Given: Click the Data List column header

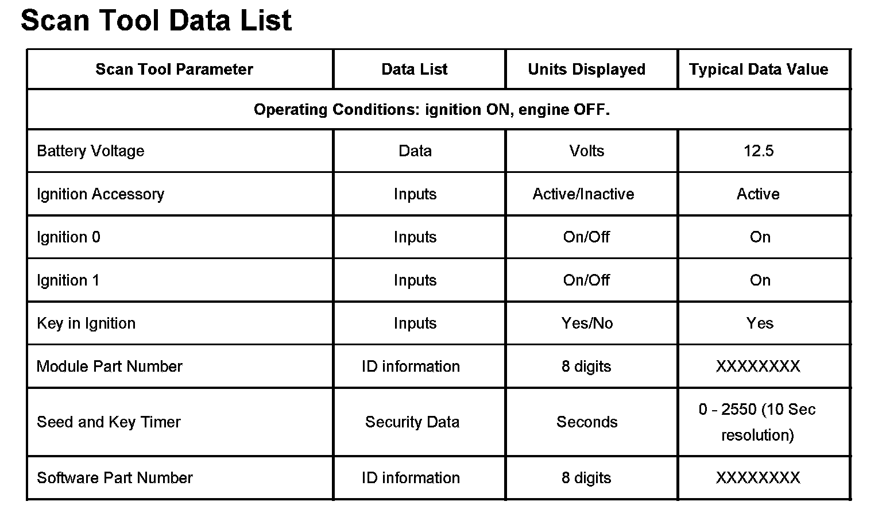Looking at the screenshot, I should [x=414, y=70].
